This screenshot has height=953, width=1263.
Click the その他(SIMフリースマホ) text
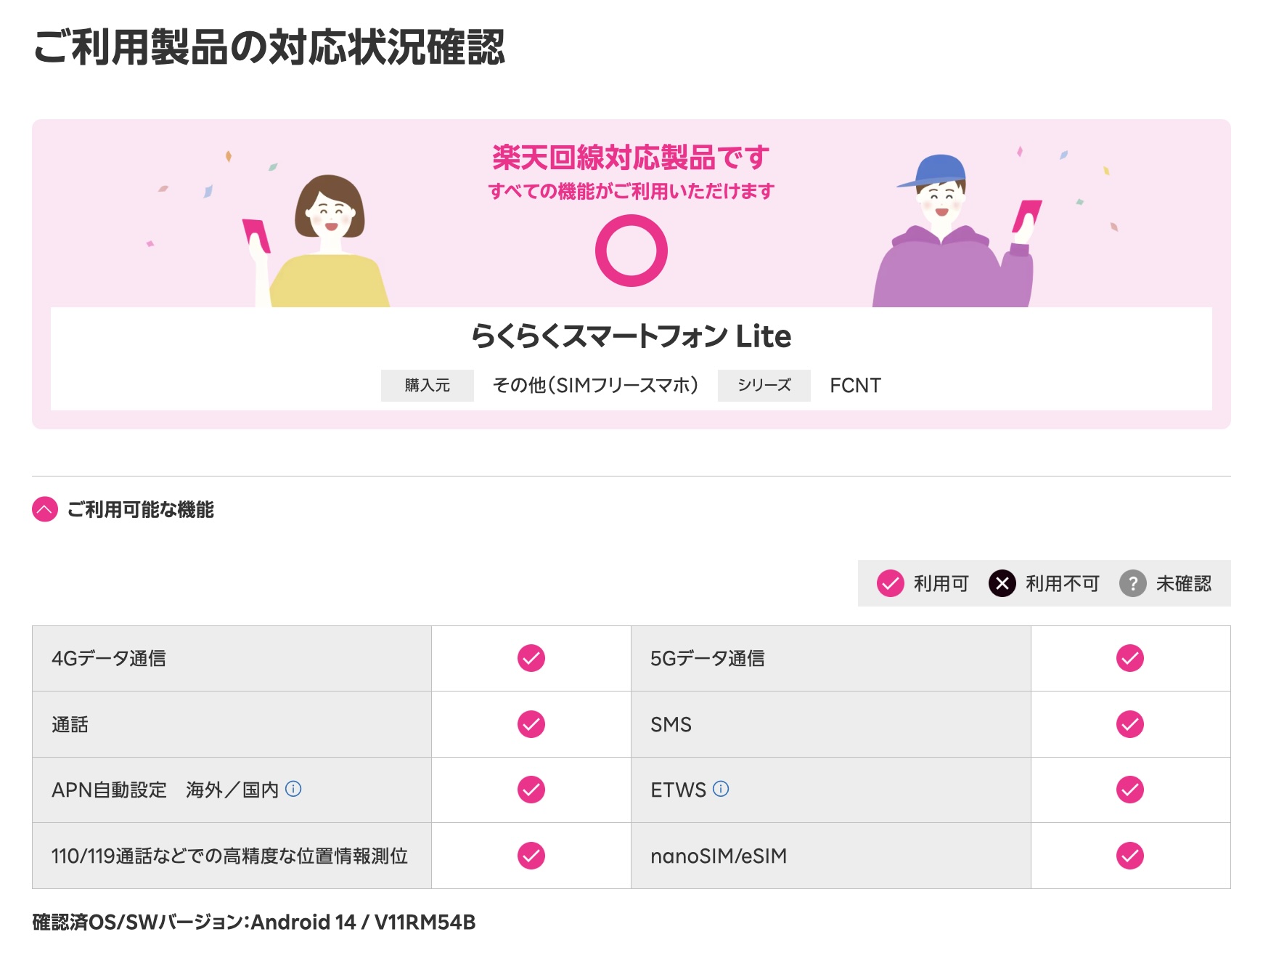pos(596,385)
